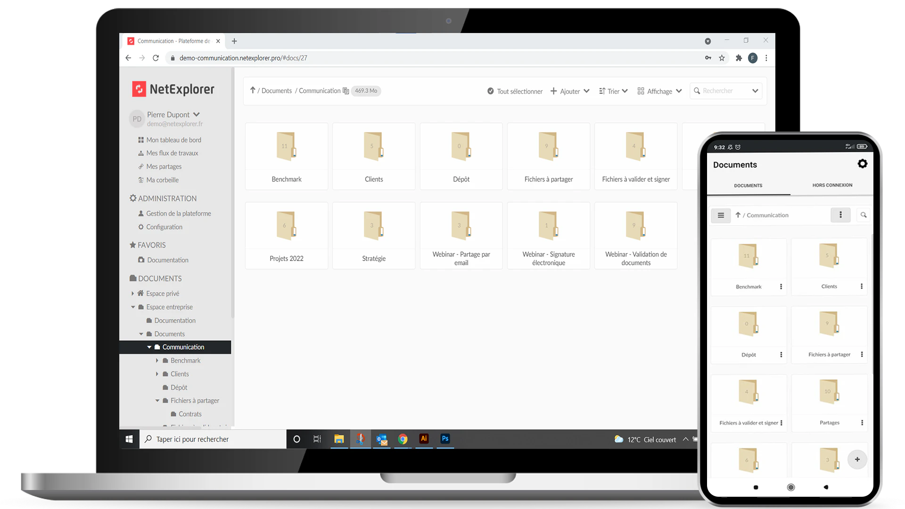This screenshot has width=905, height=509.
Task: Open hamburger menu in phone app
Action: pyautogui.click(x=721, y=215)
